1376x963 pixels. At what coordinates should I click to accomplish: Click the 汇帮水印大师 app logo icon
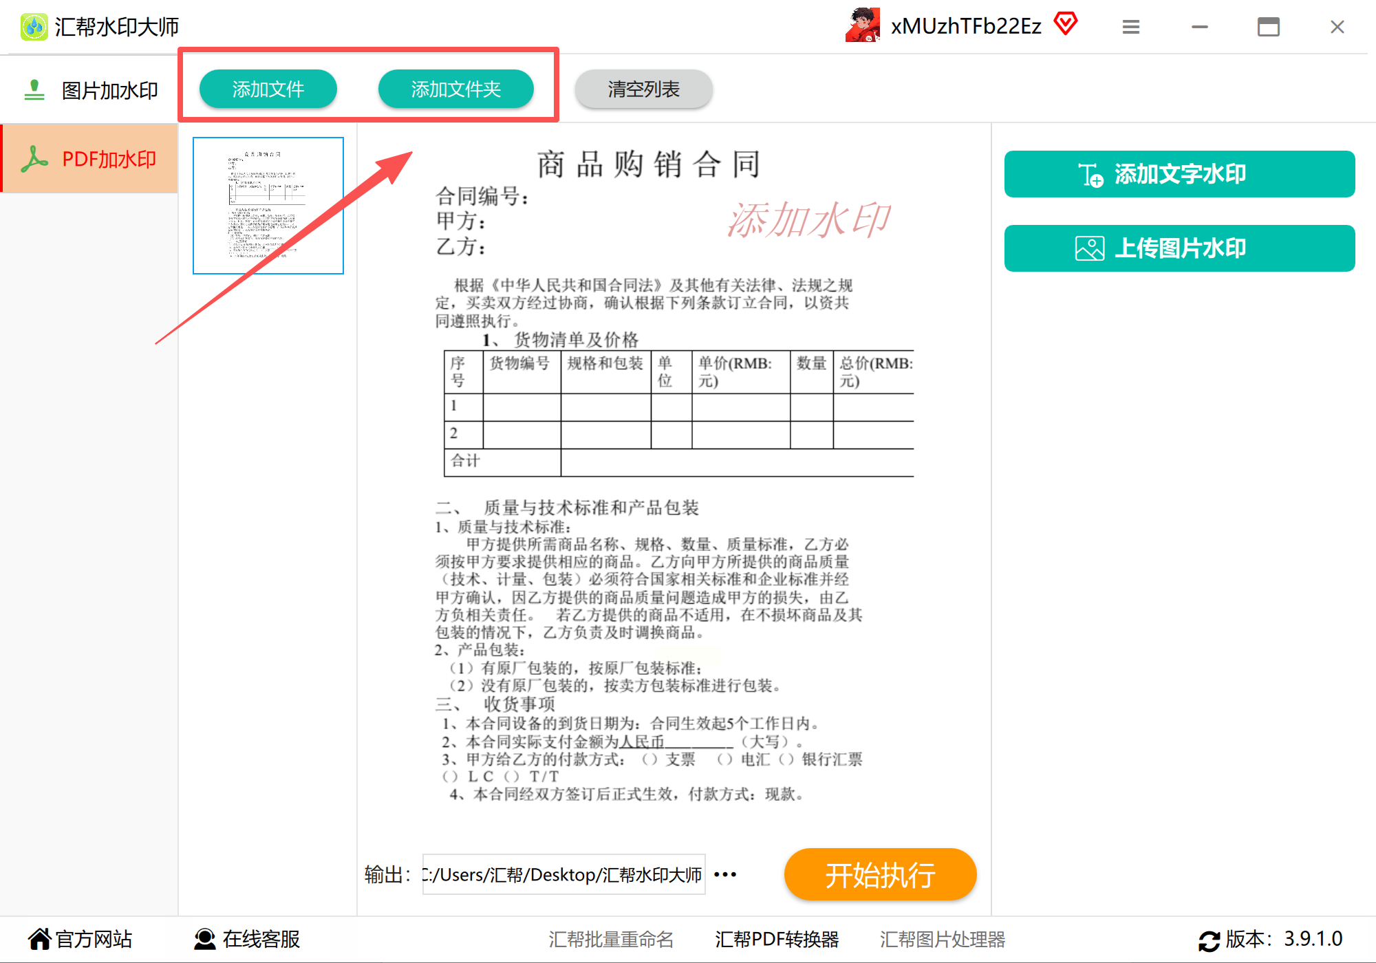pyautogui.click(x=34, y=27)
